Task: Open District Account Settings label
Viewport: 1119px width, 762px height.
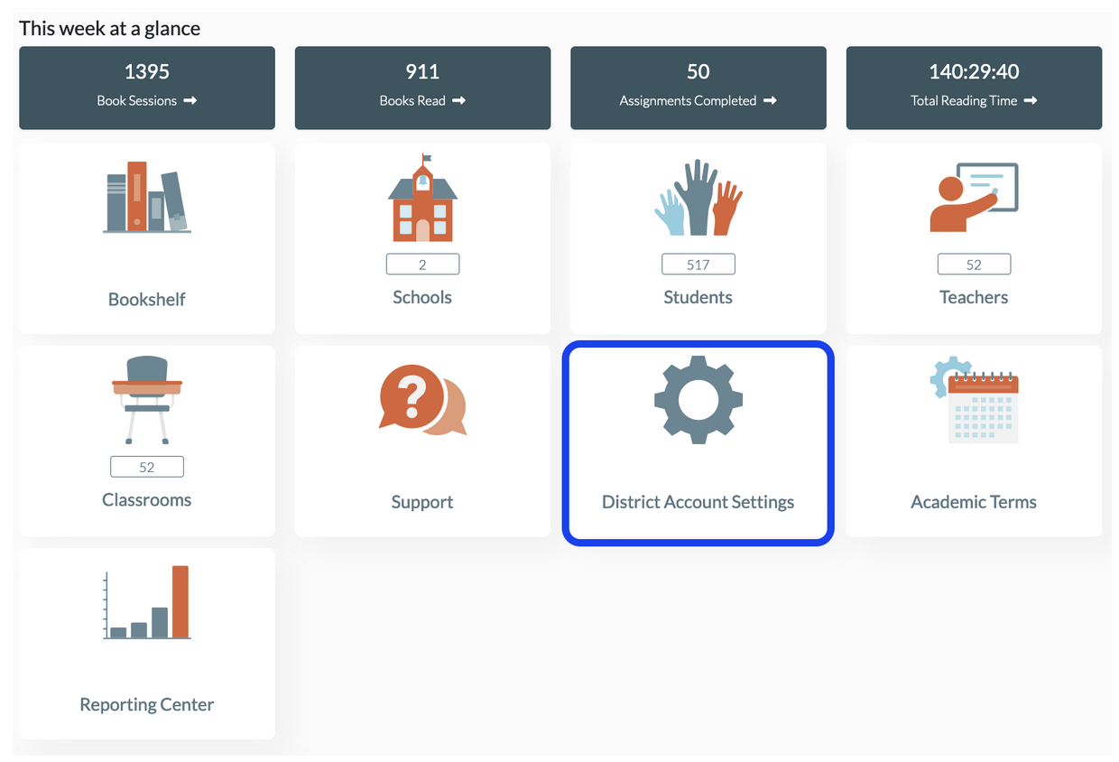Action: pyautogui.click(x=698, y=502)
